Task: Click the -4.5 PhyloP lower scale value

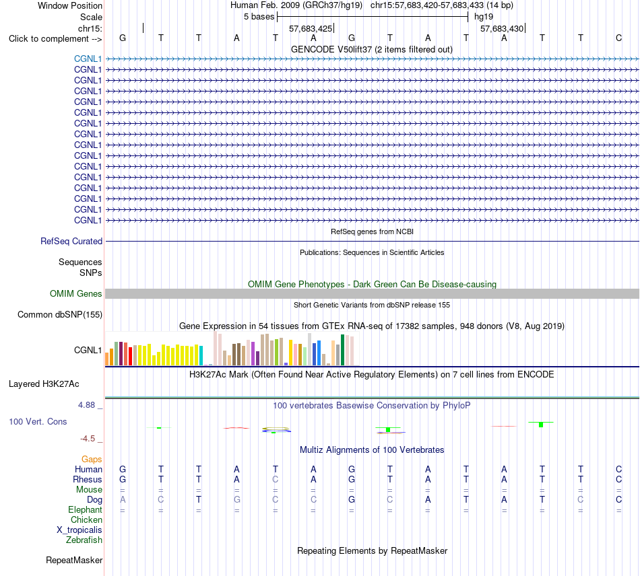Action: pyautogui.click(x=88, y=439)
